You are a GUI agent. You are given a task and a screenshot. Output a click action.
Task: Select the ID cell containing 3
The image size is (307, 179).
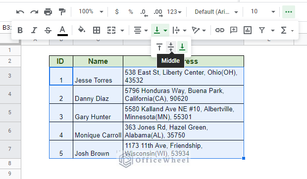(61, 113)
